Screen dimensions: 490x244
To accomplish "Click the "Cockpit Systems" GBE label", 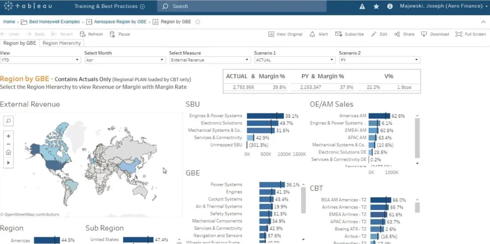I will click(225, 199).
